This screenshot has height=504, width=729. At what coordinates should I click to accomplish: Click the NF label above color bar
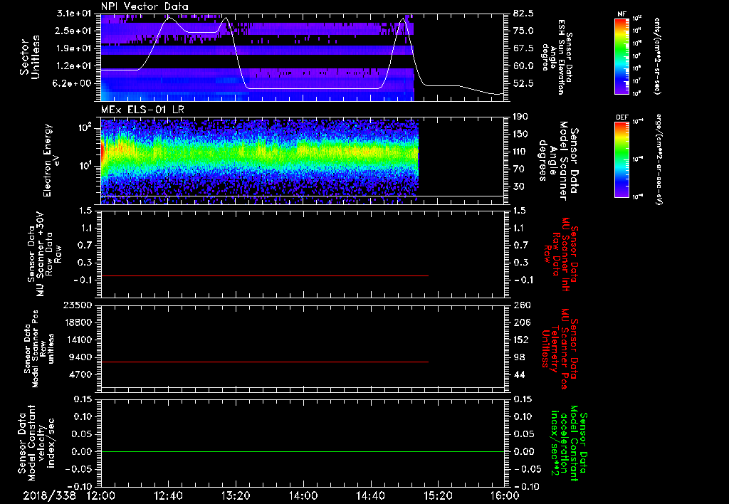(x=622, y=14)
